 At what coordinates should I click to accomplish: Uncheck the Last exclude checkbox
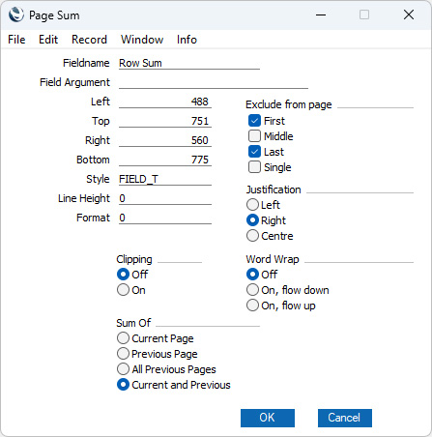click(x=254, y=152)
